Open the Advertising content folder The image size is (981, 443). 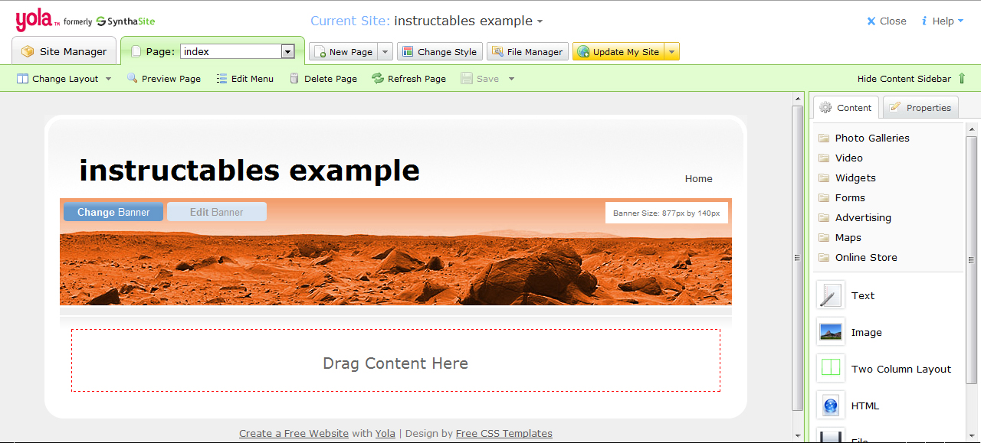(863, 217)
